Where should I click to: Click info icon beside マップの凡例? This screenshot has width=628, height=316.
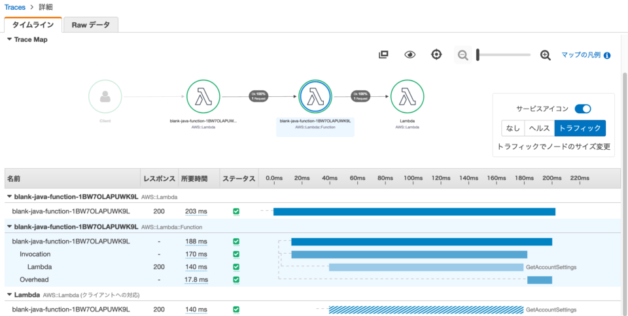tap(607, 55)
